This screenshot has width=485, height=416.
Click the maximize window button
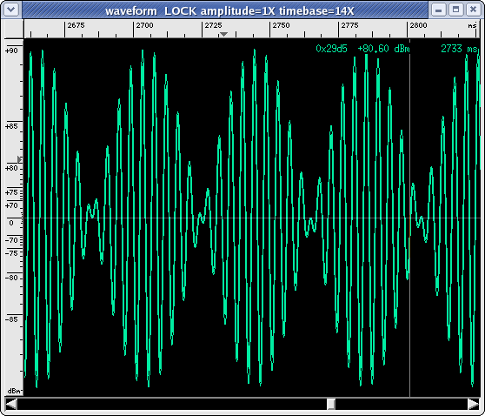tap(455, 10)
